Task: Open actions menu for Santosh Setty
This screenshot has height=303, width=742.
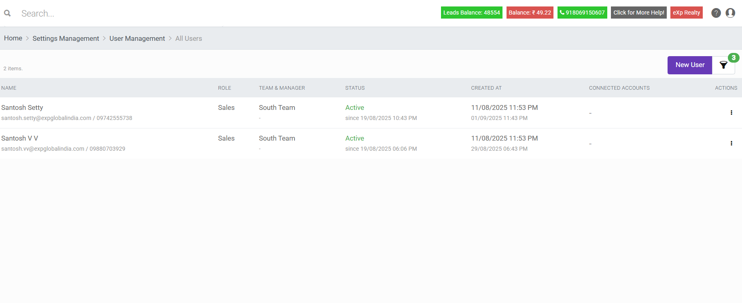Action: (731, 113)
